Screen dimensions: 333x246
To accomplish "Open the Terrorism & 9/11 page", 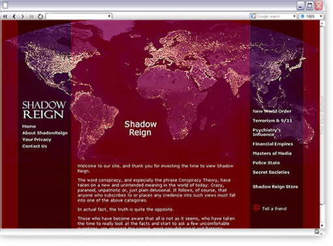I will 272,120.
